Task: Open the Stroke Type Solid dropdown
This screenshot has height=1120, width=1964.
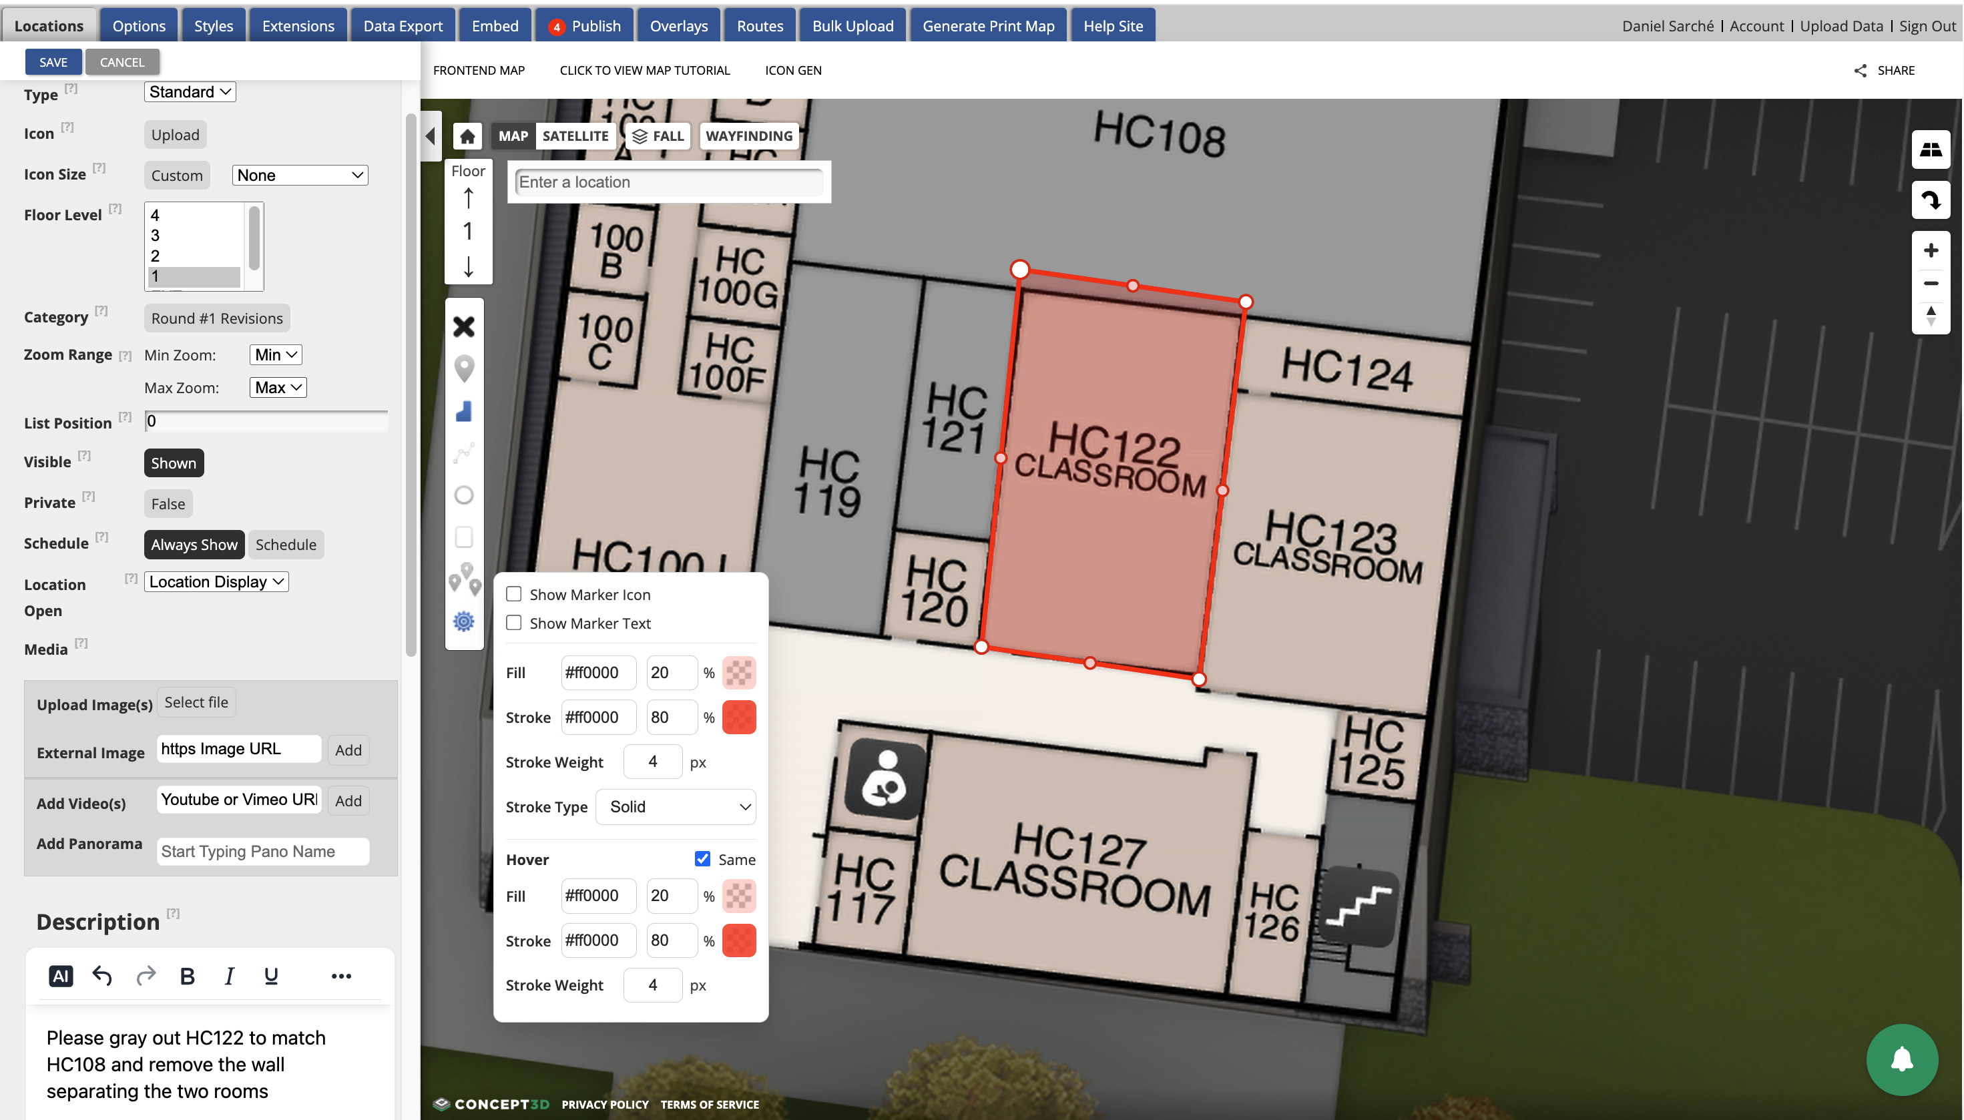Action: coord(676,807)
